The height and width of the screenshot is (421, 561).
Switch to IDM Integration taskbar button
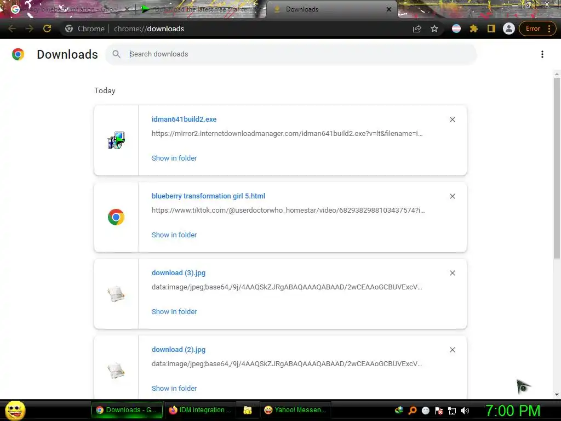[x=201, y=410]
